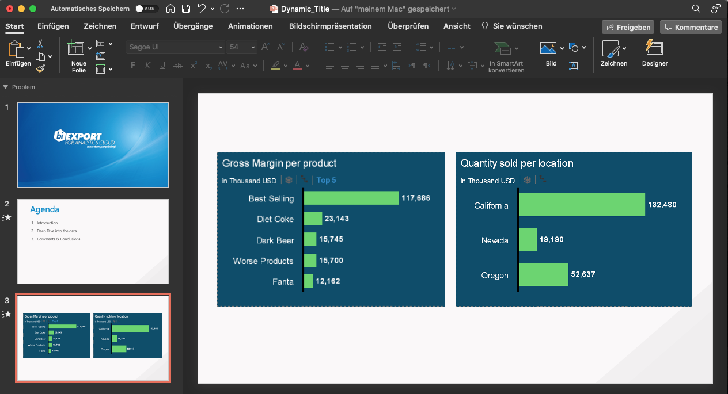Click the Decrease indent icon
Viewport: 728px width, 394px height.
pos(382,47)
